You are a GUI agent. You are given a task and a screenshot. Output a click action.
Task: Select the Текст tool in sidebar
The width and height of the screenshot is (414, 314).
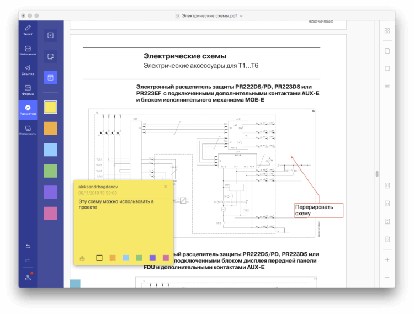click(28, 30)
